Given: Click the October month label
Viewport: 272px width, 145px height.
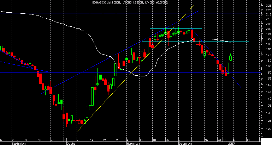Looking at the screenshot, I should click(x=72, y=144).
